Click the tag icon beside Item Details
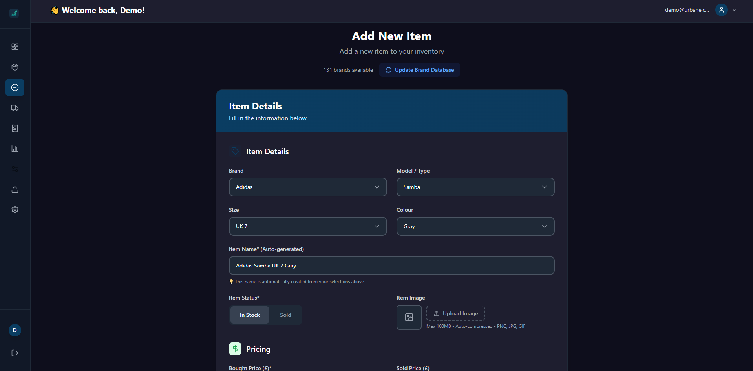This screenshot has height=371, width=753. click(235, 151)
